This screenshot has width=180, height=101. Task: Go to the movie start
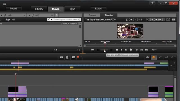(116, 50)
